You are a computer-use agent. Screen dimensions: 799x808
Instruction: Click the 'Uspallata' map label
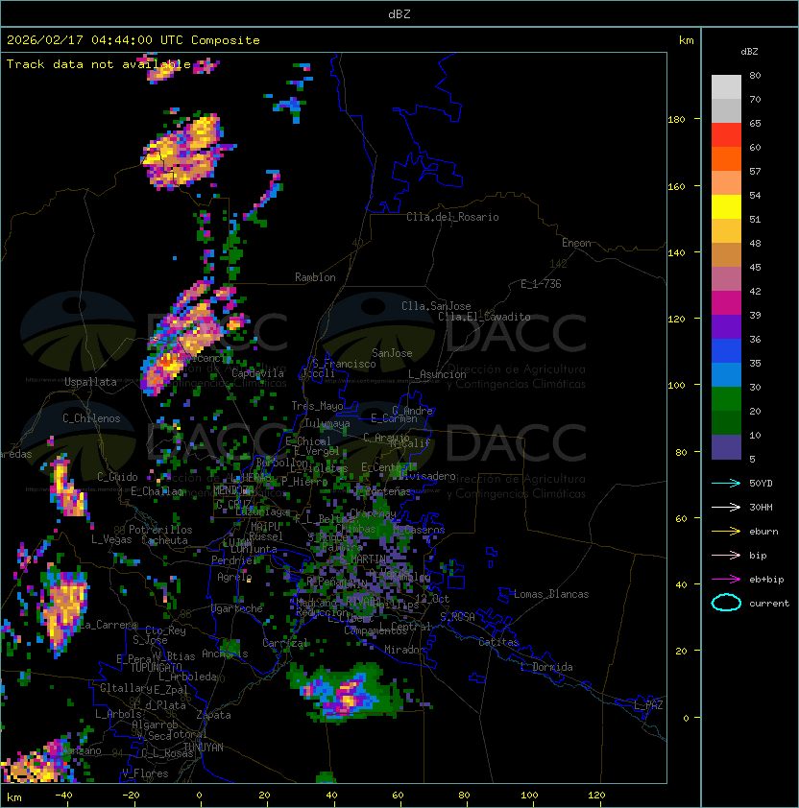pos(90,382)
